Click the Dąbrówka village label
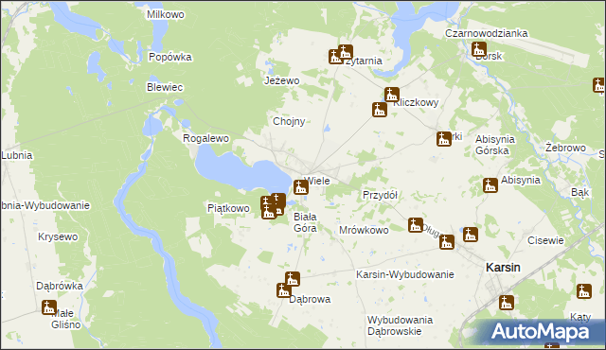 (60, 286)
